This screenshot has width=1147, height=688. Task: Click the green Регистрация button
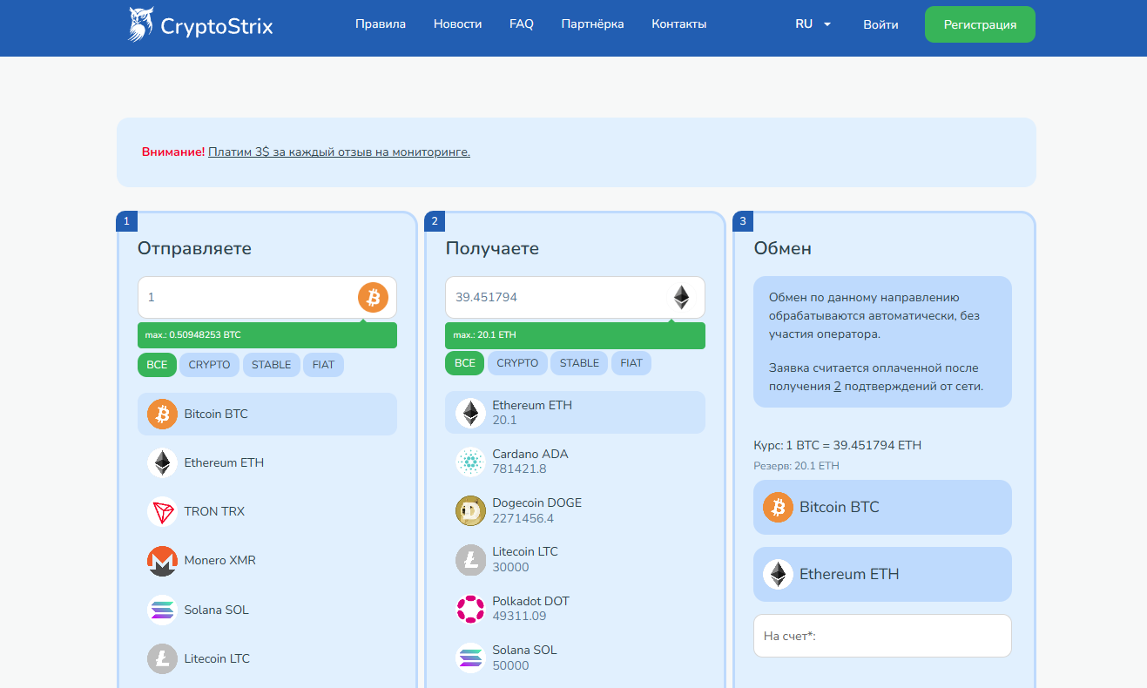pyautogui.click(x=980, y=24)
